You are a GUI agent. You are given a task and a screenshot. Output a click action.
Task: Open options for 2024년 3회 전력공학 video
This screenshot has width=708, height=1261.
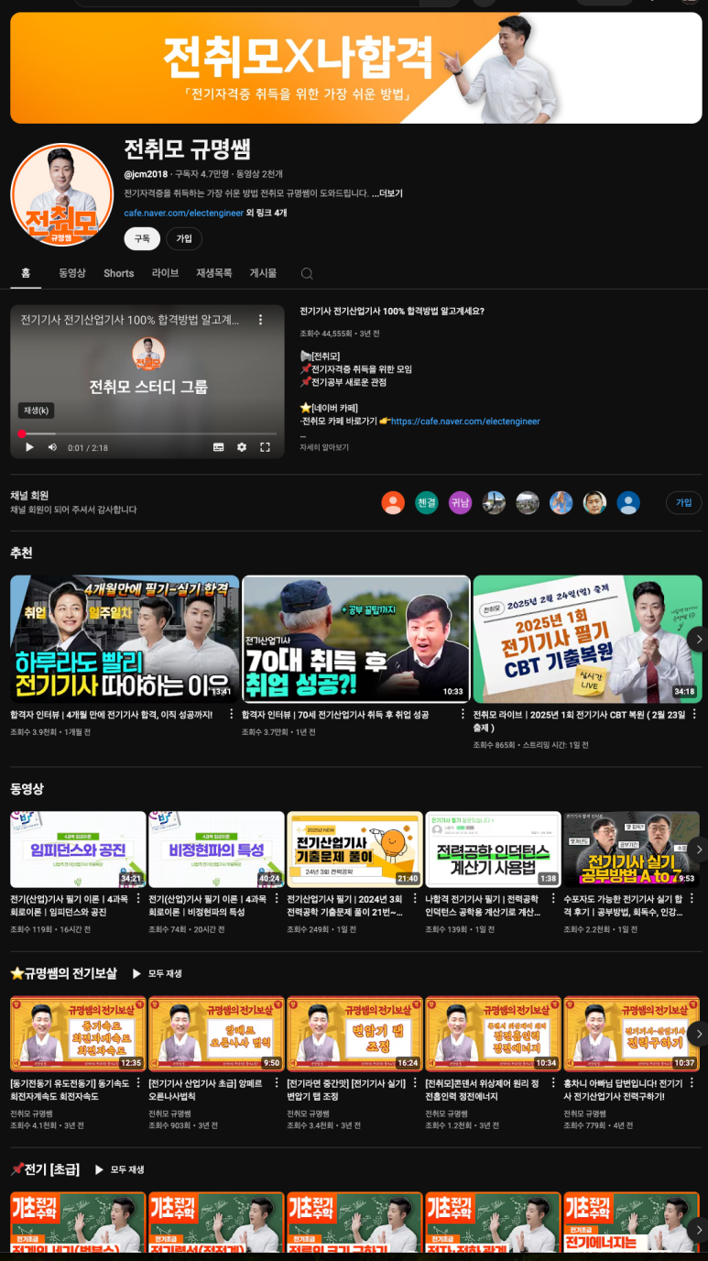click(x=415, y=900)
